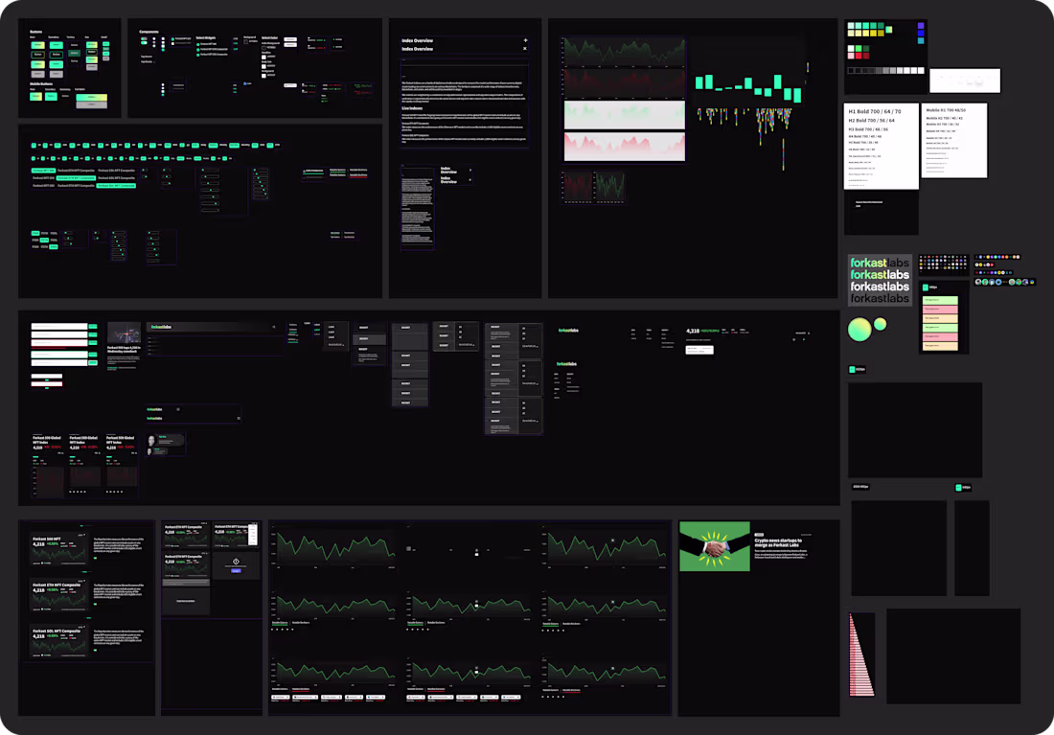Collapse Index Overview row with X icon
The image size is (1054, 735).
[525, 49]
